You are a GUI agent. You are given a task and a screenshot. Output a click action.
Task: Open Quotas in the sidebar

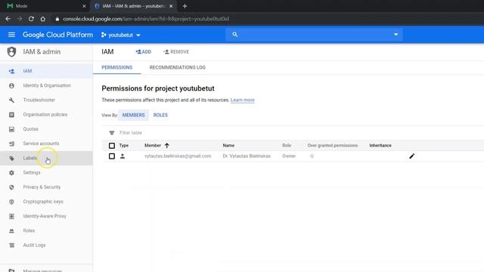tap(46, 129)
